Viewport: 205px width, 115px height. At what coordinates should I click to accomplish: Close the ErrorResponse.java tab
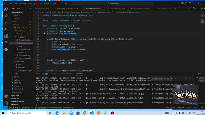(x=103, y=9)
